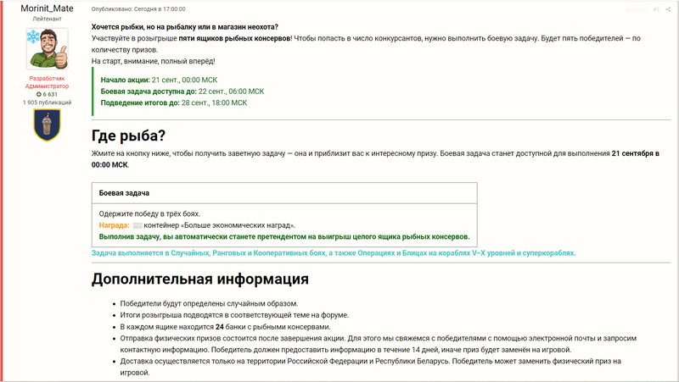Select the bullet Итоги розыгрыша подводятся
The width and height of the screenshot is (679, 382).
pos(234,315)
